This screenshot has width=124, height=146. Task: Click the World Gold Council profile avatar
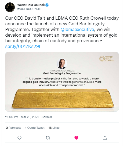coord(10,7)
